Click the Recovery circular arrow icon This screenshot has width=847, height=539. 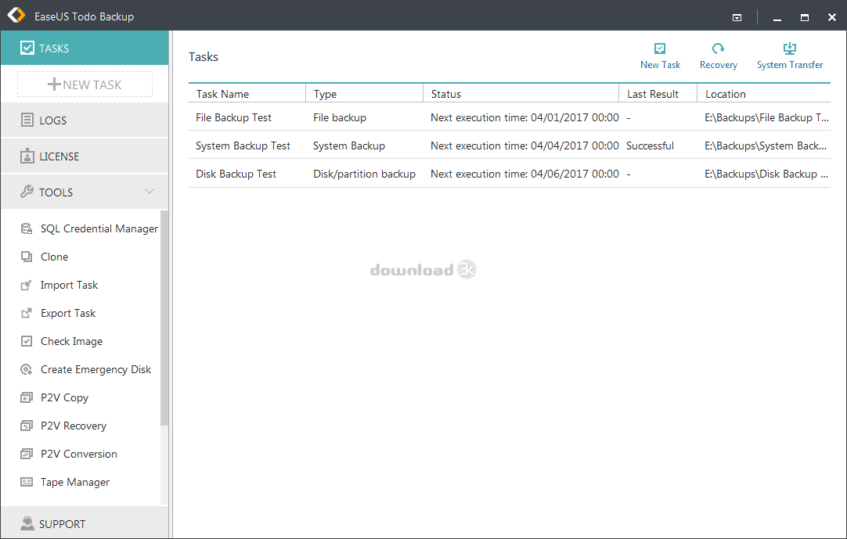718,49
